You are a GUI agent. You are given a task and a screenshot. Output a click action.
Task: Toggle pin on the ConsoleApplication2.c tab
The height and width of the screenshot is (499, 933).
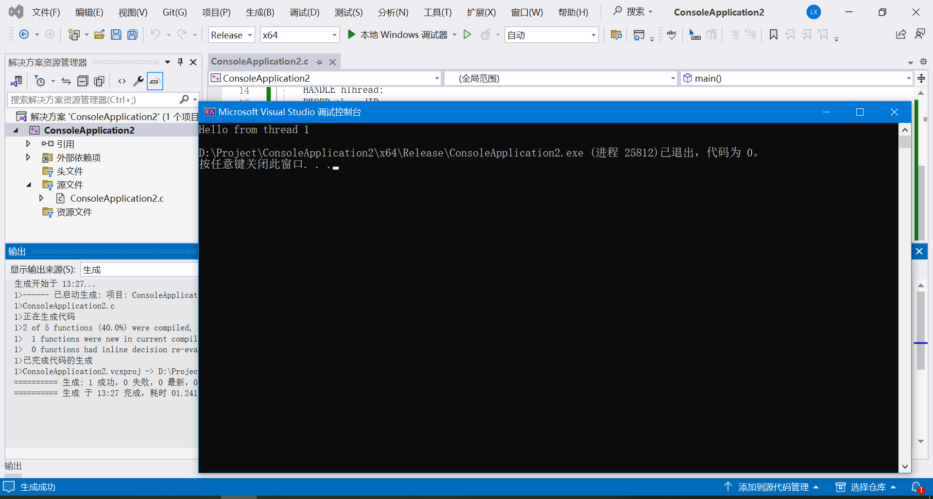[319, 62]
